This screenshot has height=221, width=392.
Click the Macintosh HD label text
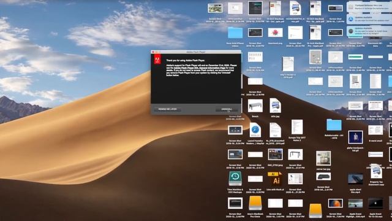(x=375, y=44)
